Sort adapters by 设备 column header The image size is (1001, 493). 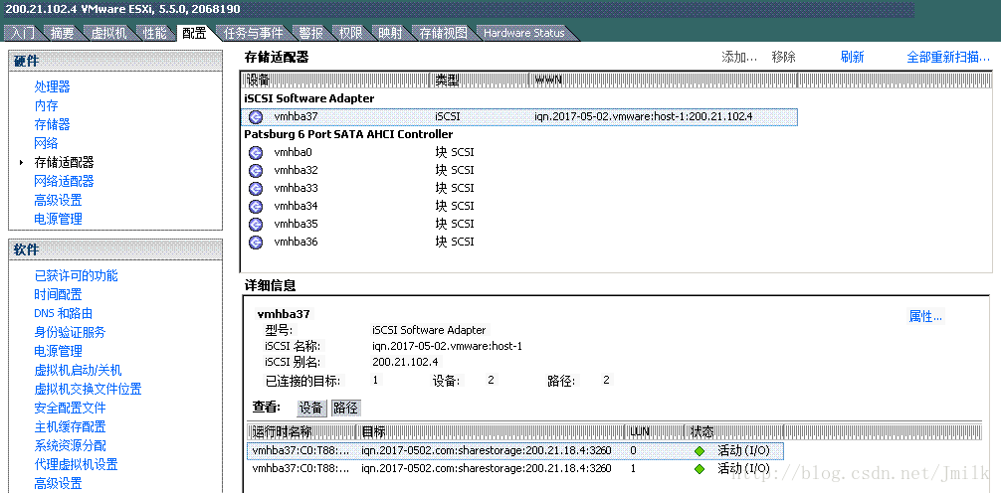(x=335, y=80)
